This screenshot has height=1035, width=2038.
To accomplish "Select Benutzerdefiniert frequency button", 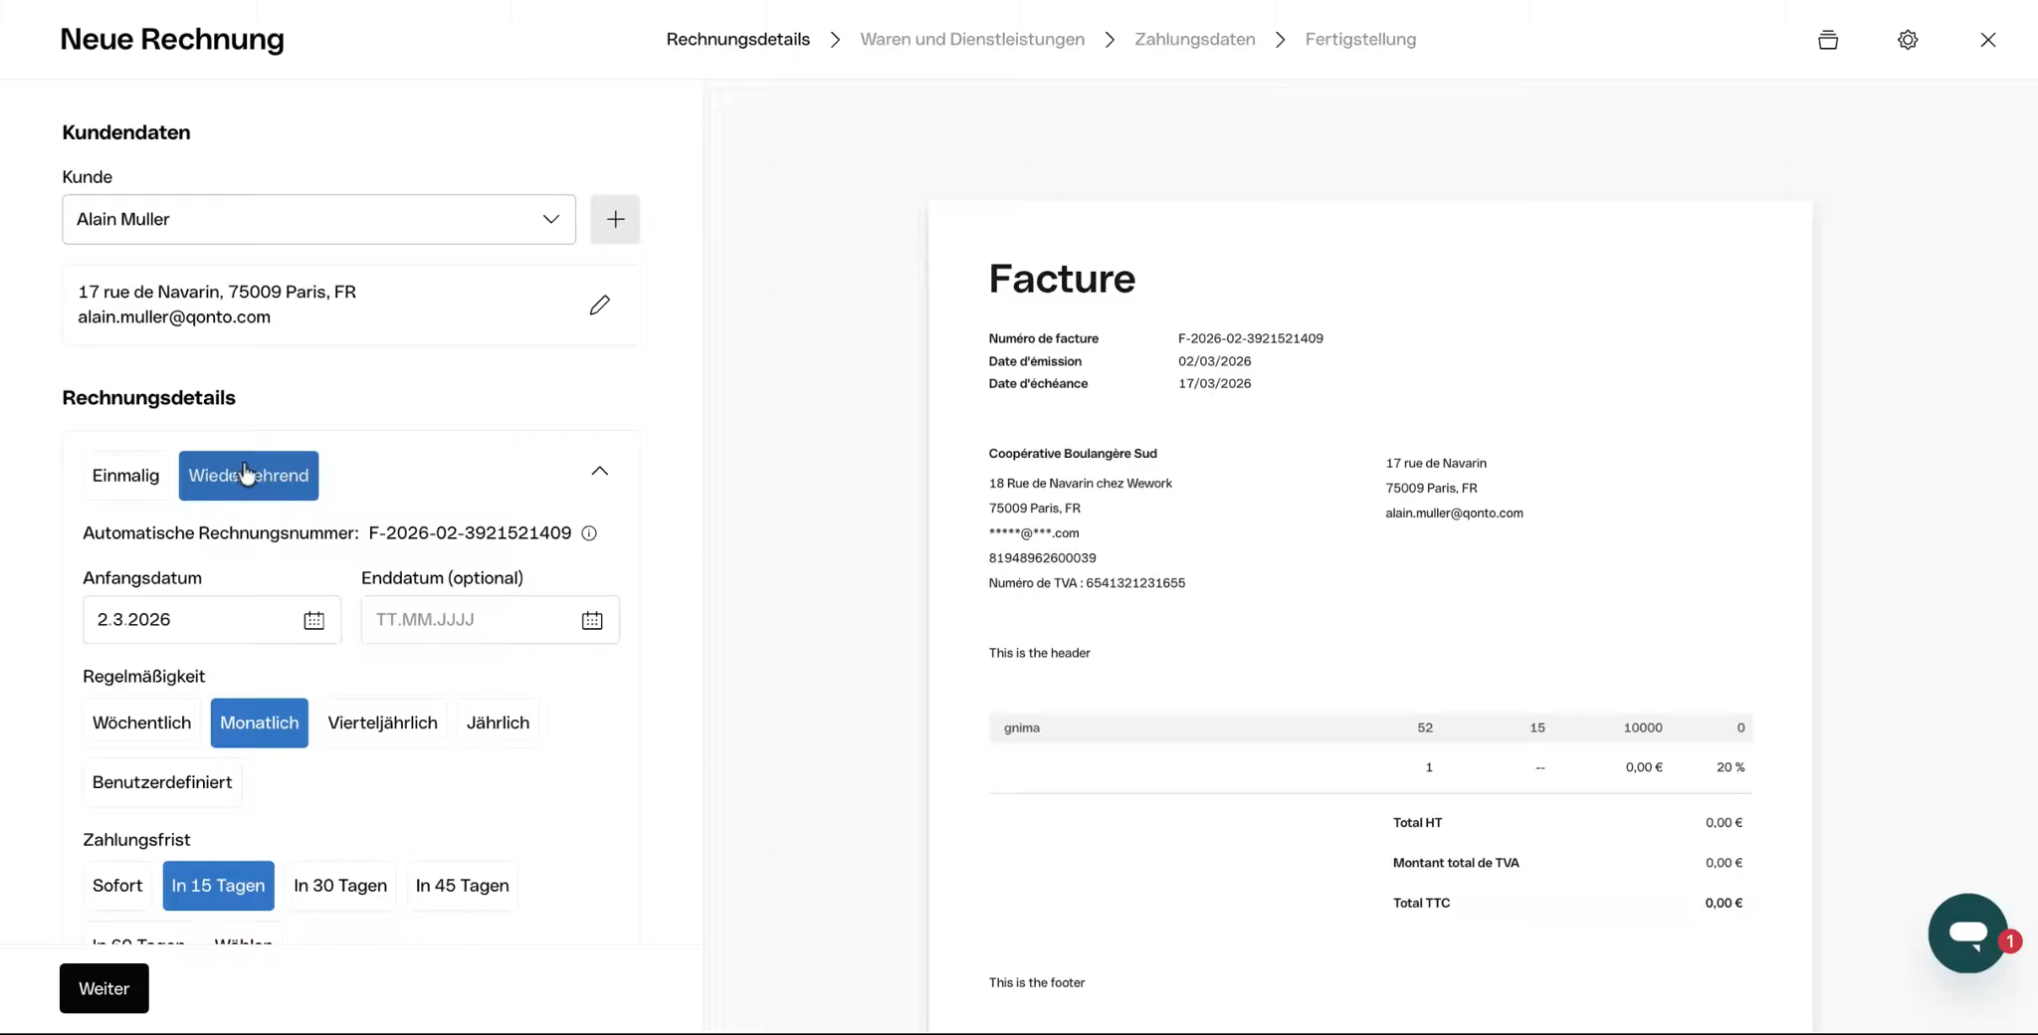I will 162,782.
